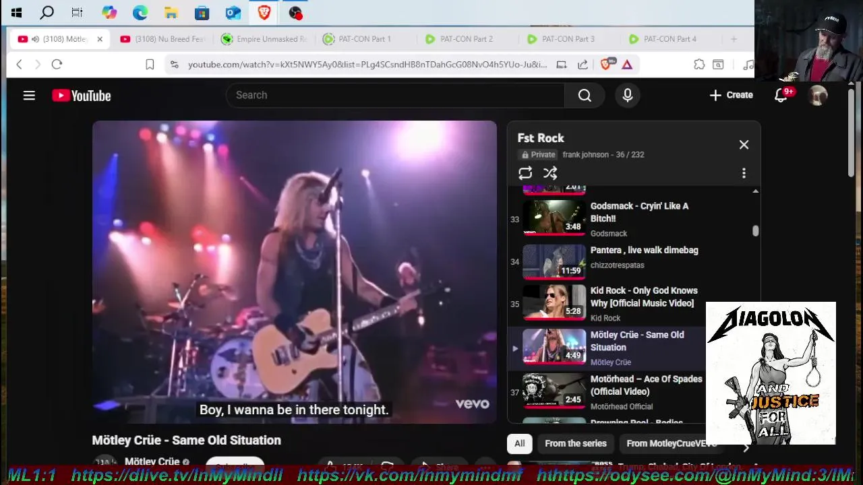Open Copilot from taskbar
Screen dimensions: 863x485
[109, 12]
